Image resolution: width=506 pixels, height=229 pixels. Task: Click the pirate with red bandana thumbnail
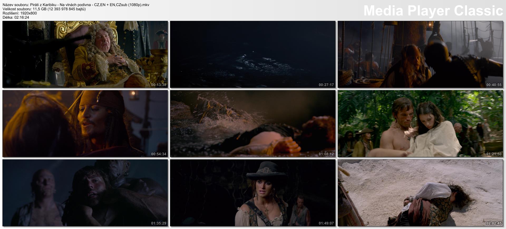coord(85,123)
